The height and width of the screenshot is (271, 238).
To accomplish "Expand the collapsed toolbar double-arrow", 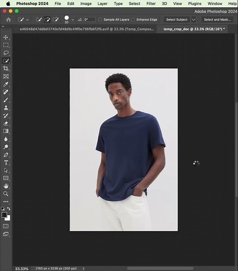I will (3, 27).
